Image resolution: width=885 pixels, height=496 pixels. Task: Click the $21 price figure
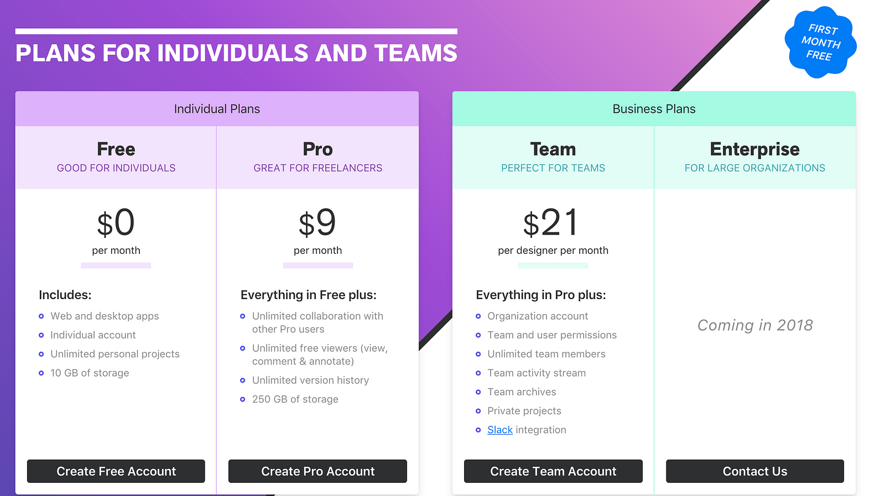pyautogui.click(x=551, y=223)
